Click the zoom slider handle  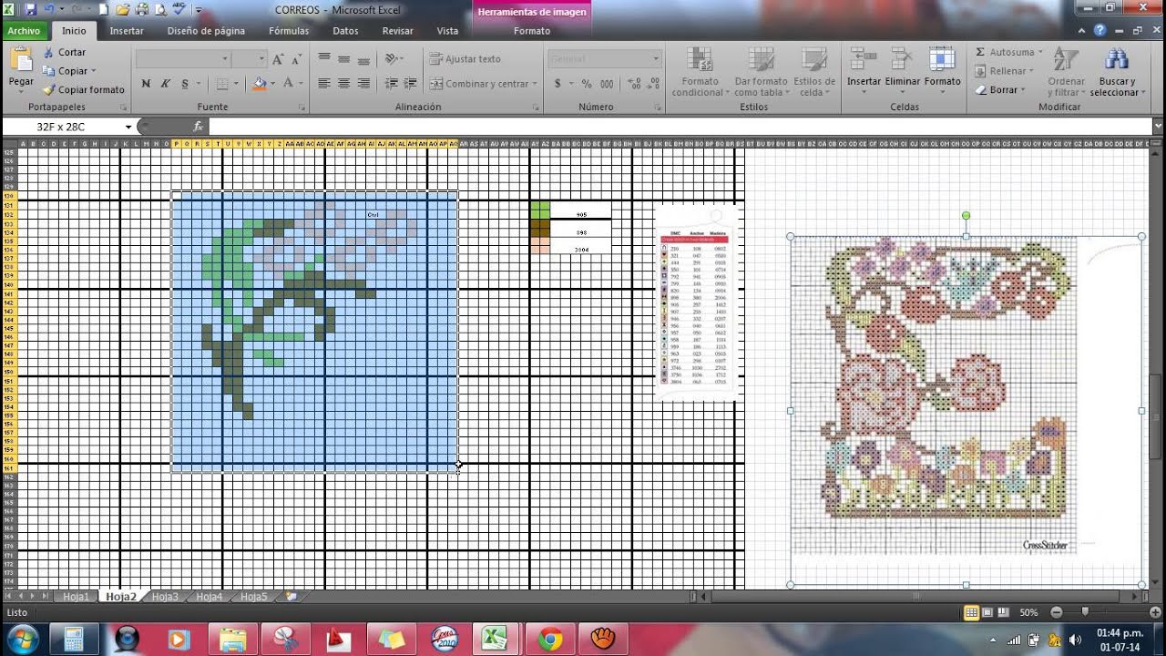pos(1084,612)
